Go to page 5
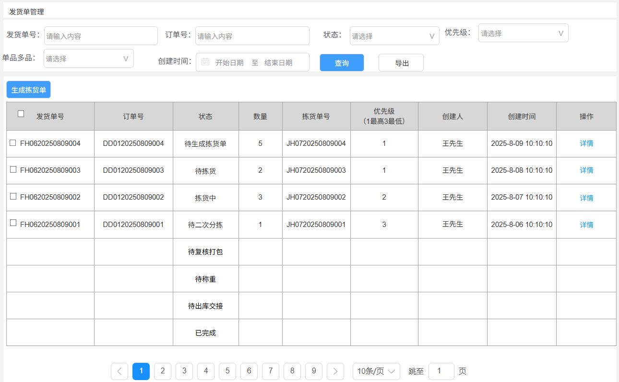 coord(227,371)
